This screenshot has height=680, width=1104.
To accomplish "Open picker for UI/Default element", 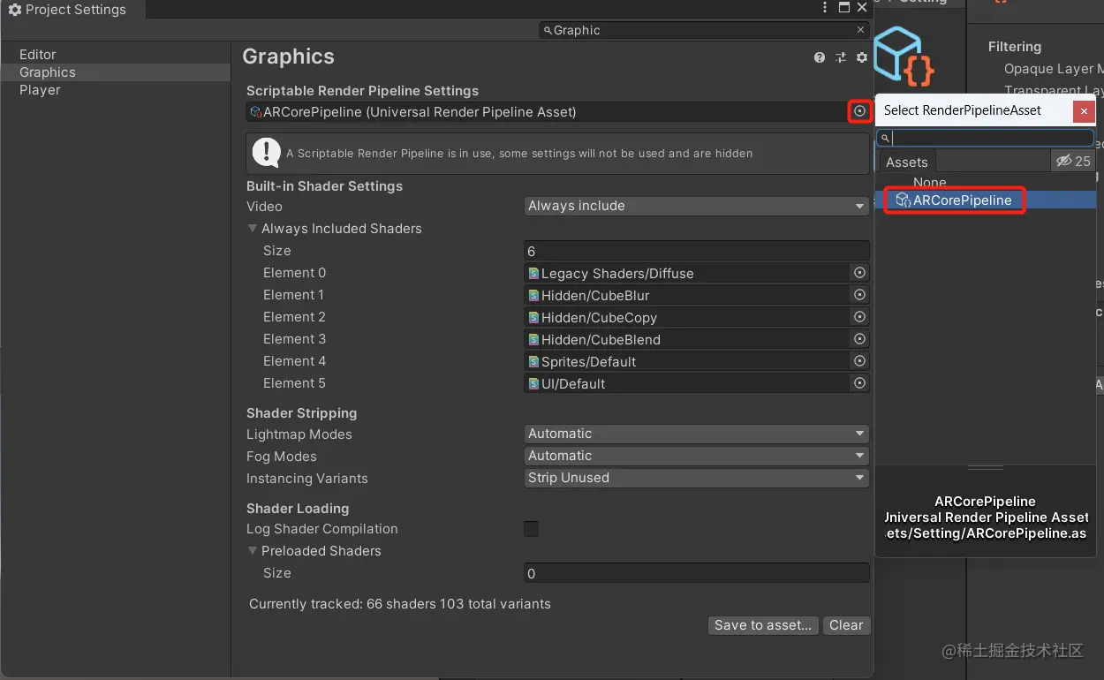I will [x=859, y=383].
